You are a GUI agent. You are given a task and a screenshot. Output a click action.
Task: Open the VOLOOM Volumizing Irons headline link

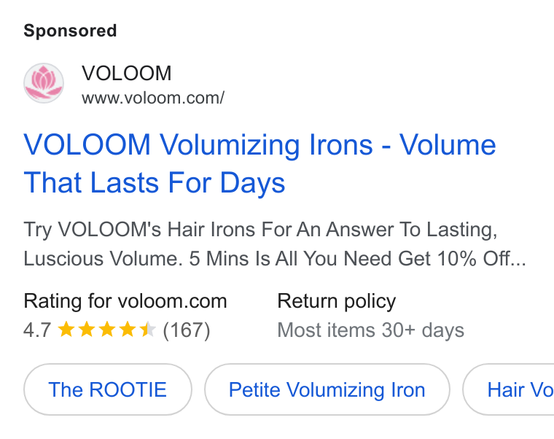(260, 163)
